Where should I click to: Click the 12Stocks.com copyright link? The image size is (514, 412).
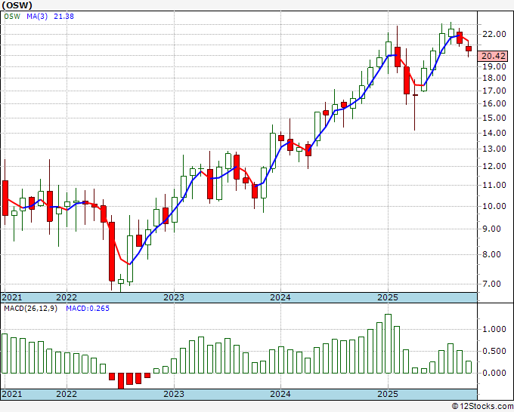[x=482, y=406]
